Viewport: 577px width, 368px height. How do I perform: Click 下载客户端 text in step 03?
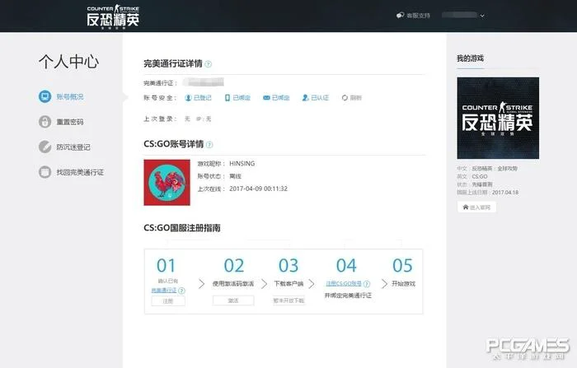(288, 284)
